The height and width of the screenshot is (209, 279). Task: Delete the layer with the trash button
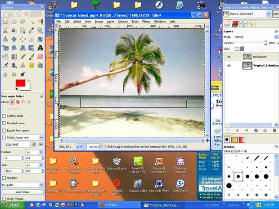[x=274, y=131]
